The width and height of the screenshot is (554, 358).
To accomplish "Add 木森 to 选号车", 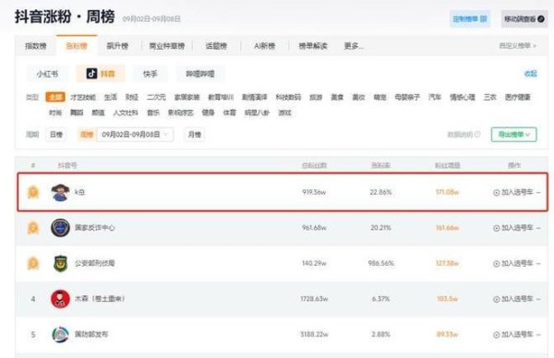I will tap(512, 299).
